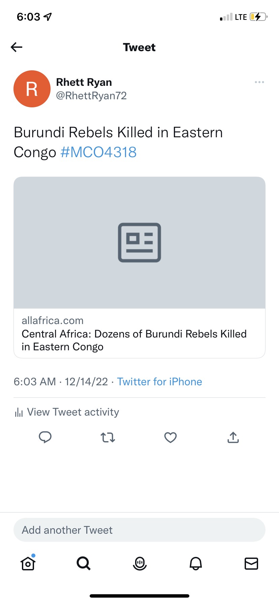Tap the Central Africa article headline
279x603 pixels.
click(134, 340)
